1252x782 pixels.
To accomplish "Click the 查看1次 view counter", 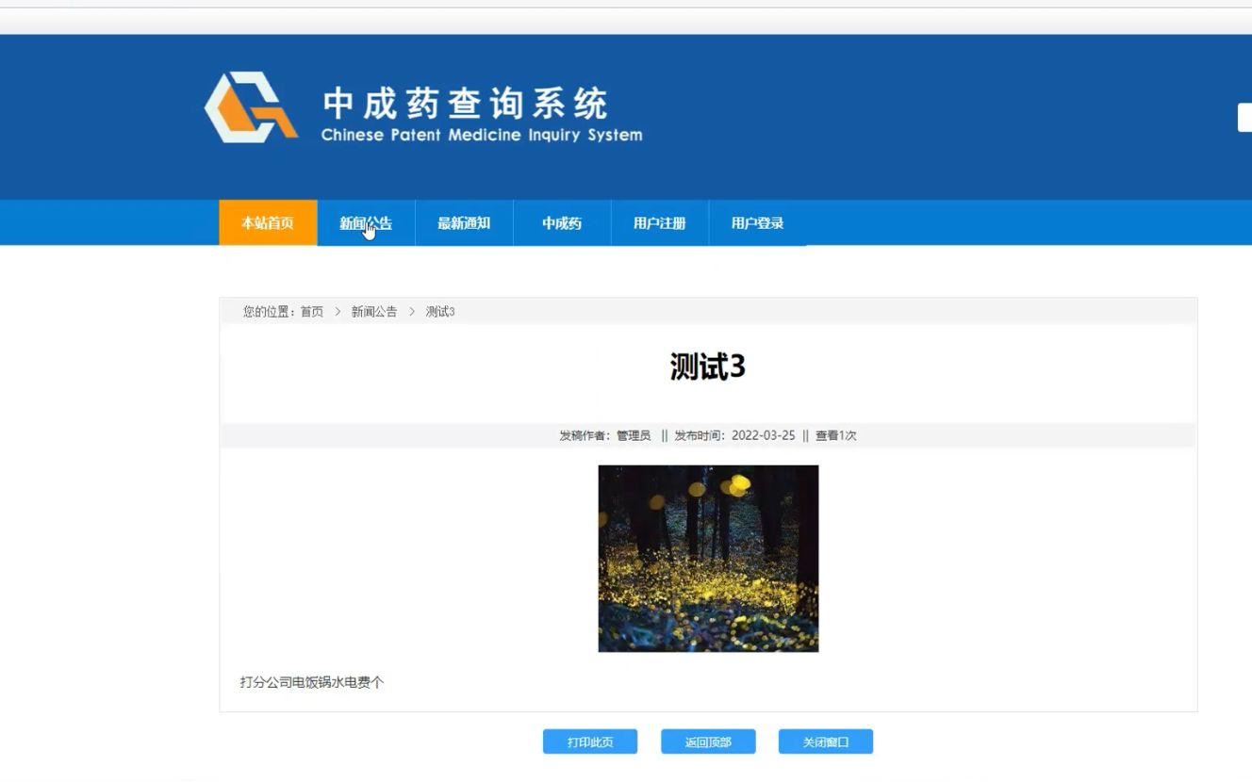I will [834, 435].
